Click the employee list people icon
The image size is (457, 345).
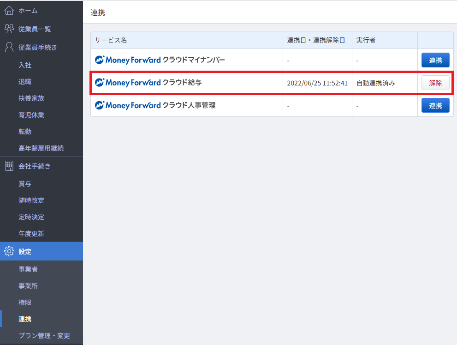click(9, 29)
